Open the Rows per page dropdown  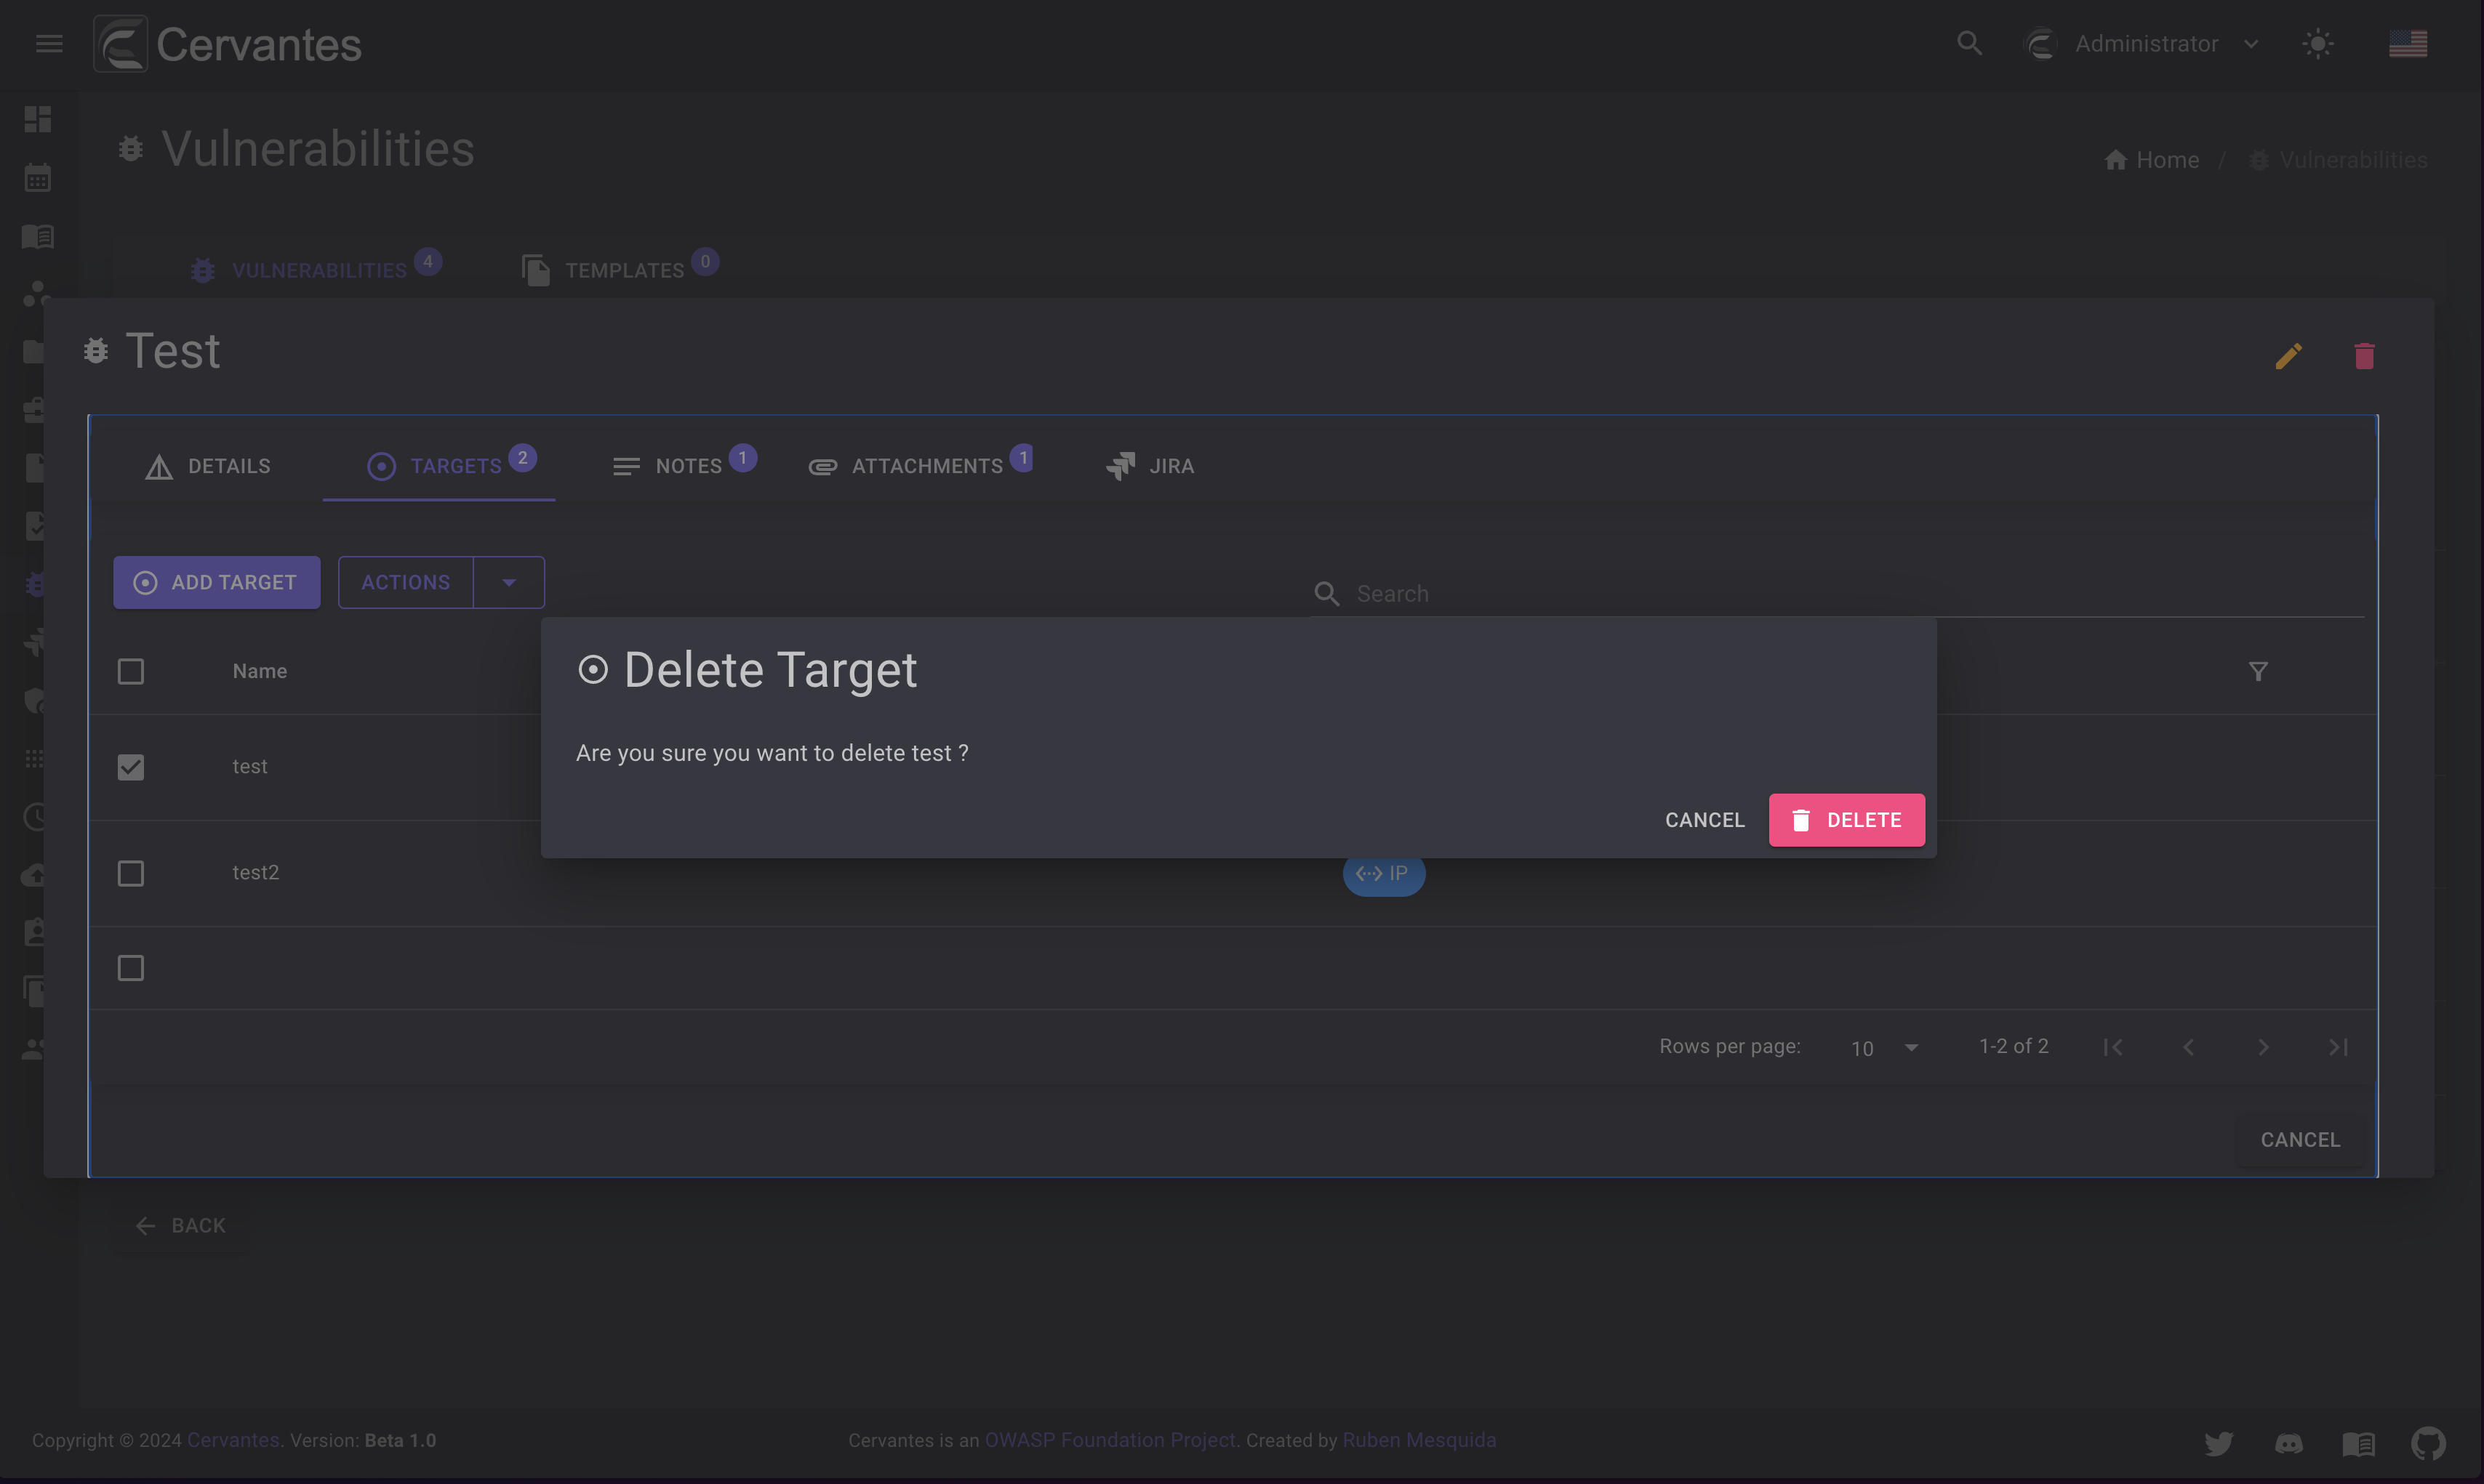pos(1884,1047)
